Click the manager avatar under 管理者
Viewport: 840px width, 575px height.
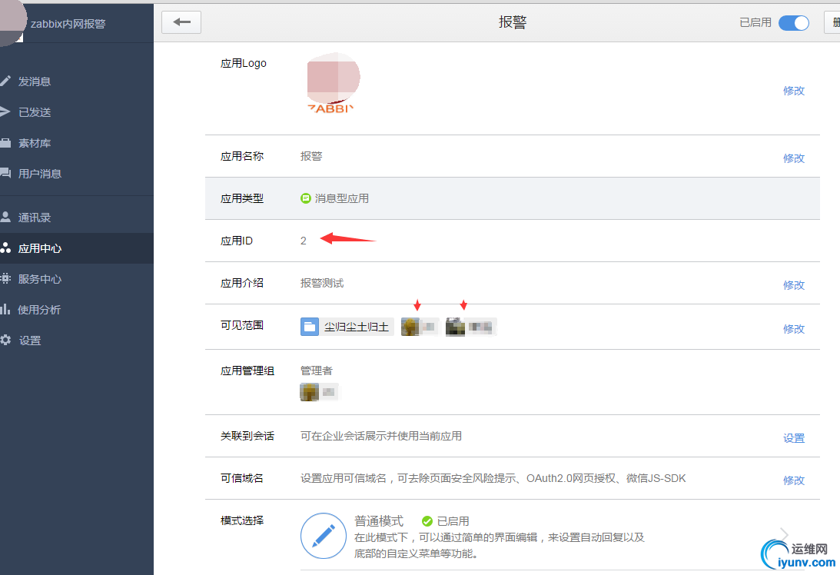(x=309, y=392)
